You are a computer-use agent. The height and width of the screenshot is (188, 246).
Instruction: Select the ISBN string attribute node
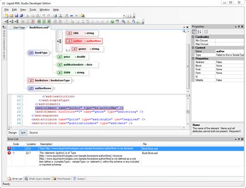tap(72, 73)
